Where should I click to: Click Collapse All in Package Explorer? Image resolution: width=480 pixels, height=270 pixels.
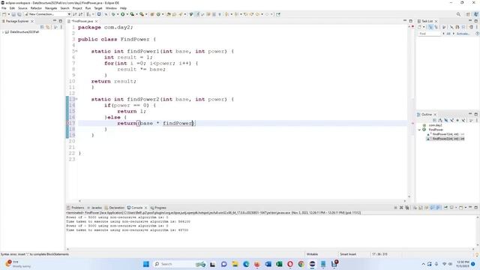click(x=42, y=27)
